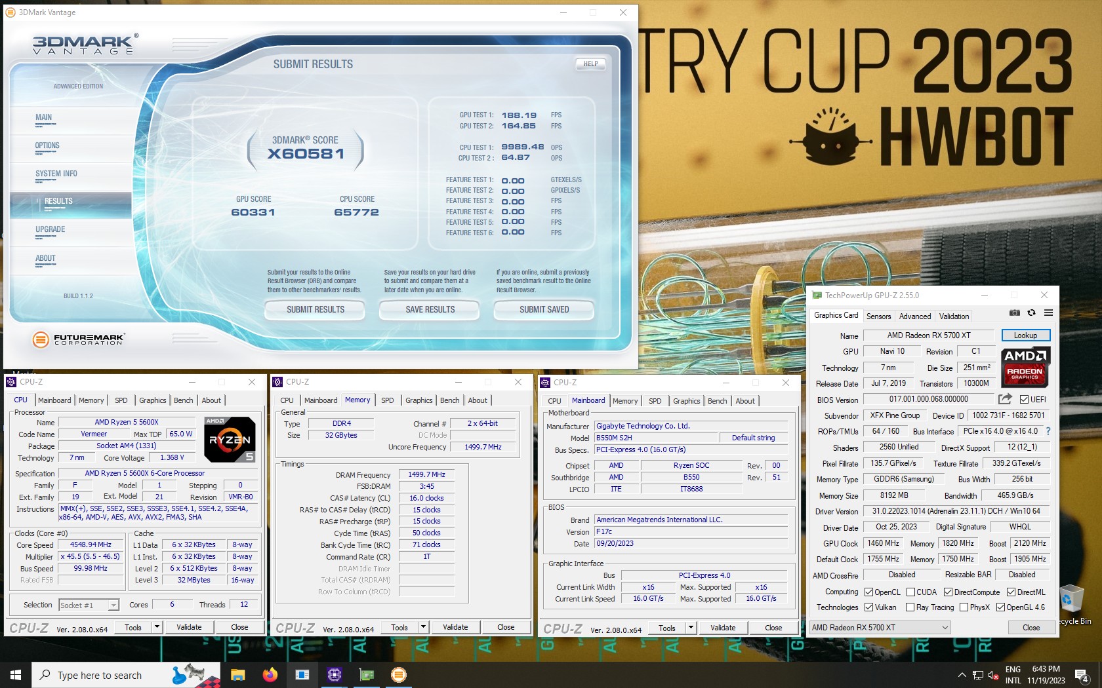Click the 3DMark Vantage title bar icon
Image resolution: width=1102 pixels, height=688 pixels.
pos(10,12)
